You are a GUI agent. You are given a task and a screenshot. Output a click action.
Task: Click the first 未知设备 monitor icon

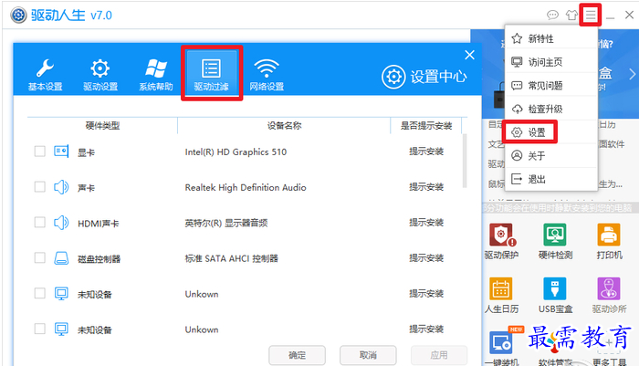tap(61, 294)
